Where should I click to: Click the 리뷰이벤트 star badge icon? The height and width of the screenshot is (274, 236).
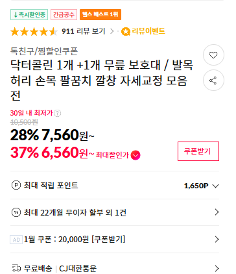click(x=125, y=32)
